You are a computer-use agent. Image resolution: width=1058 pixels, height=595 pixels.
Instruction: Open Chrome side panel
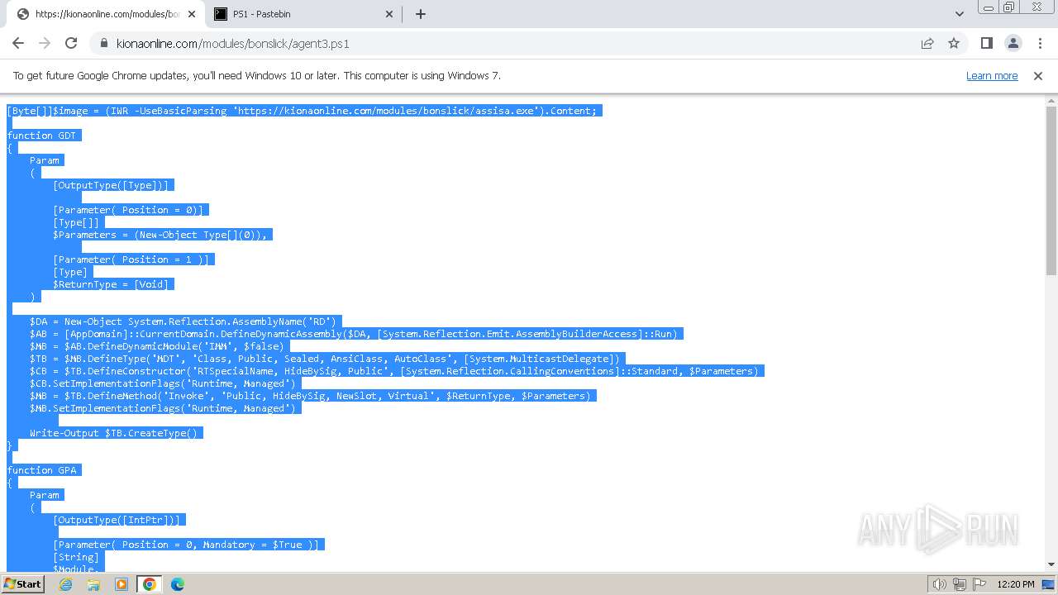[986, 43]
